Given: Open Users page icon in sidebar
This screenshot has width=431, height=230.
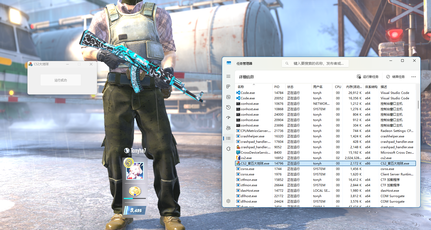Looking at the screenshot, I should (x=228, y=128).
